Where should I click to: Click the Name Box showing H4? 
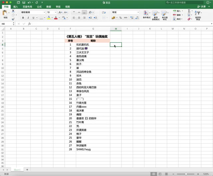[7, 24]
